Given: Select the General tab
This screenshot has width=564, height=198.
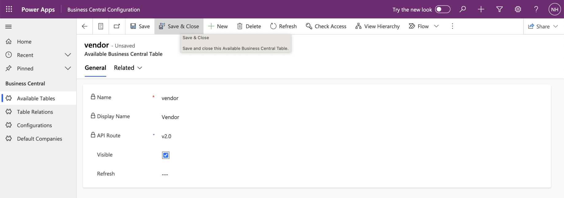Looking at the screenshot, I should 96,68.
